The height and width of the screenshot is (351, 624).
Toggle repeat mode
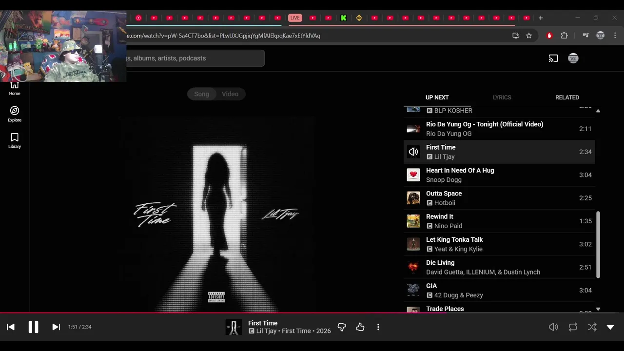pyautogui.click(x=573, y=327)
